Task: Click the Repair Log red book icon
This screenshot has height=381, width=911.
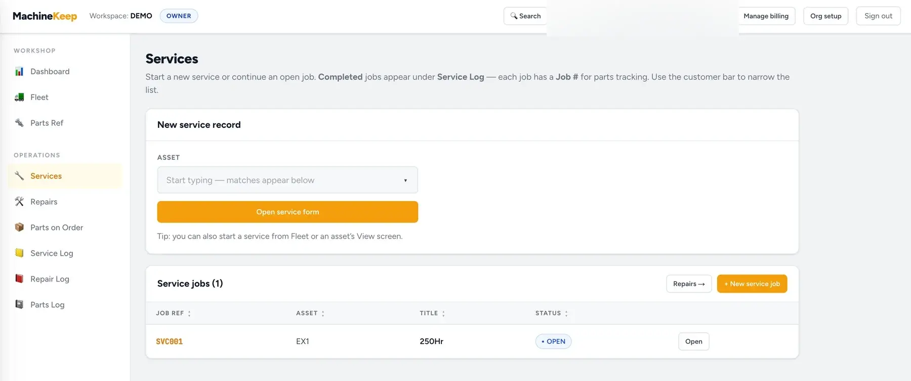Action: point(19,279)
